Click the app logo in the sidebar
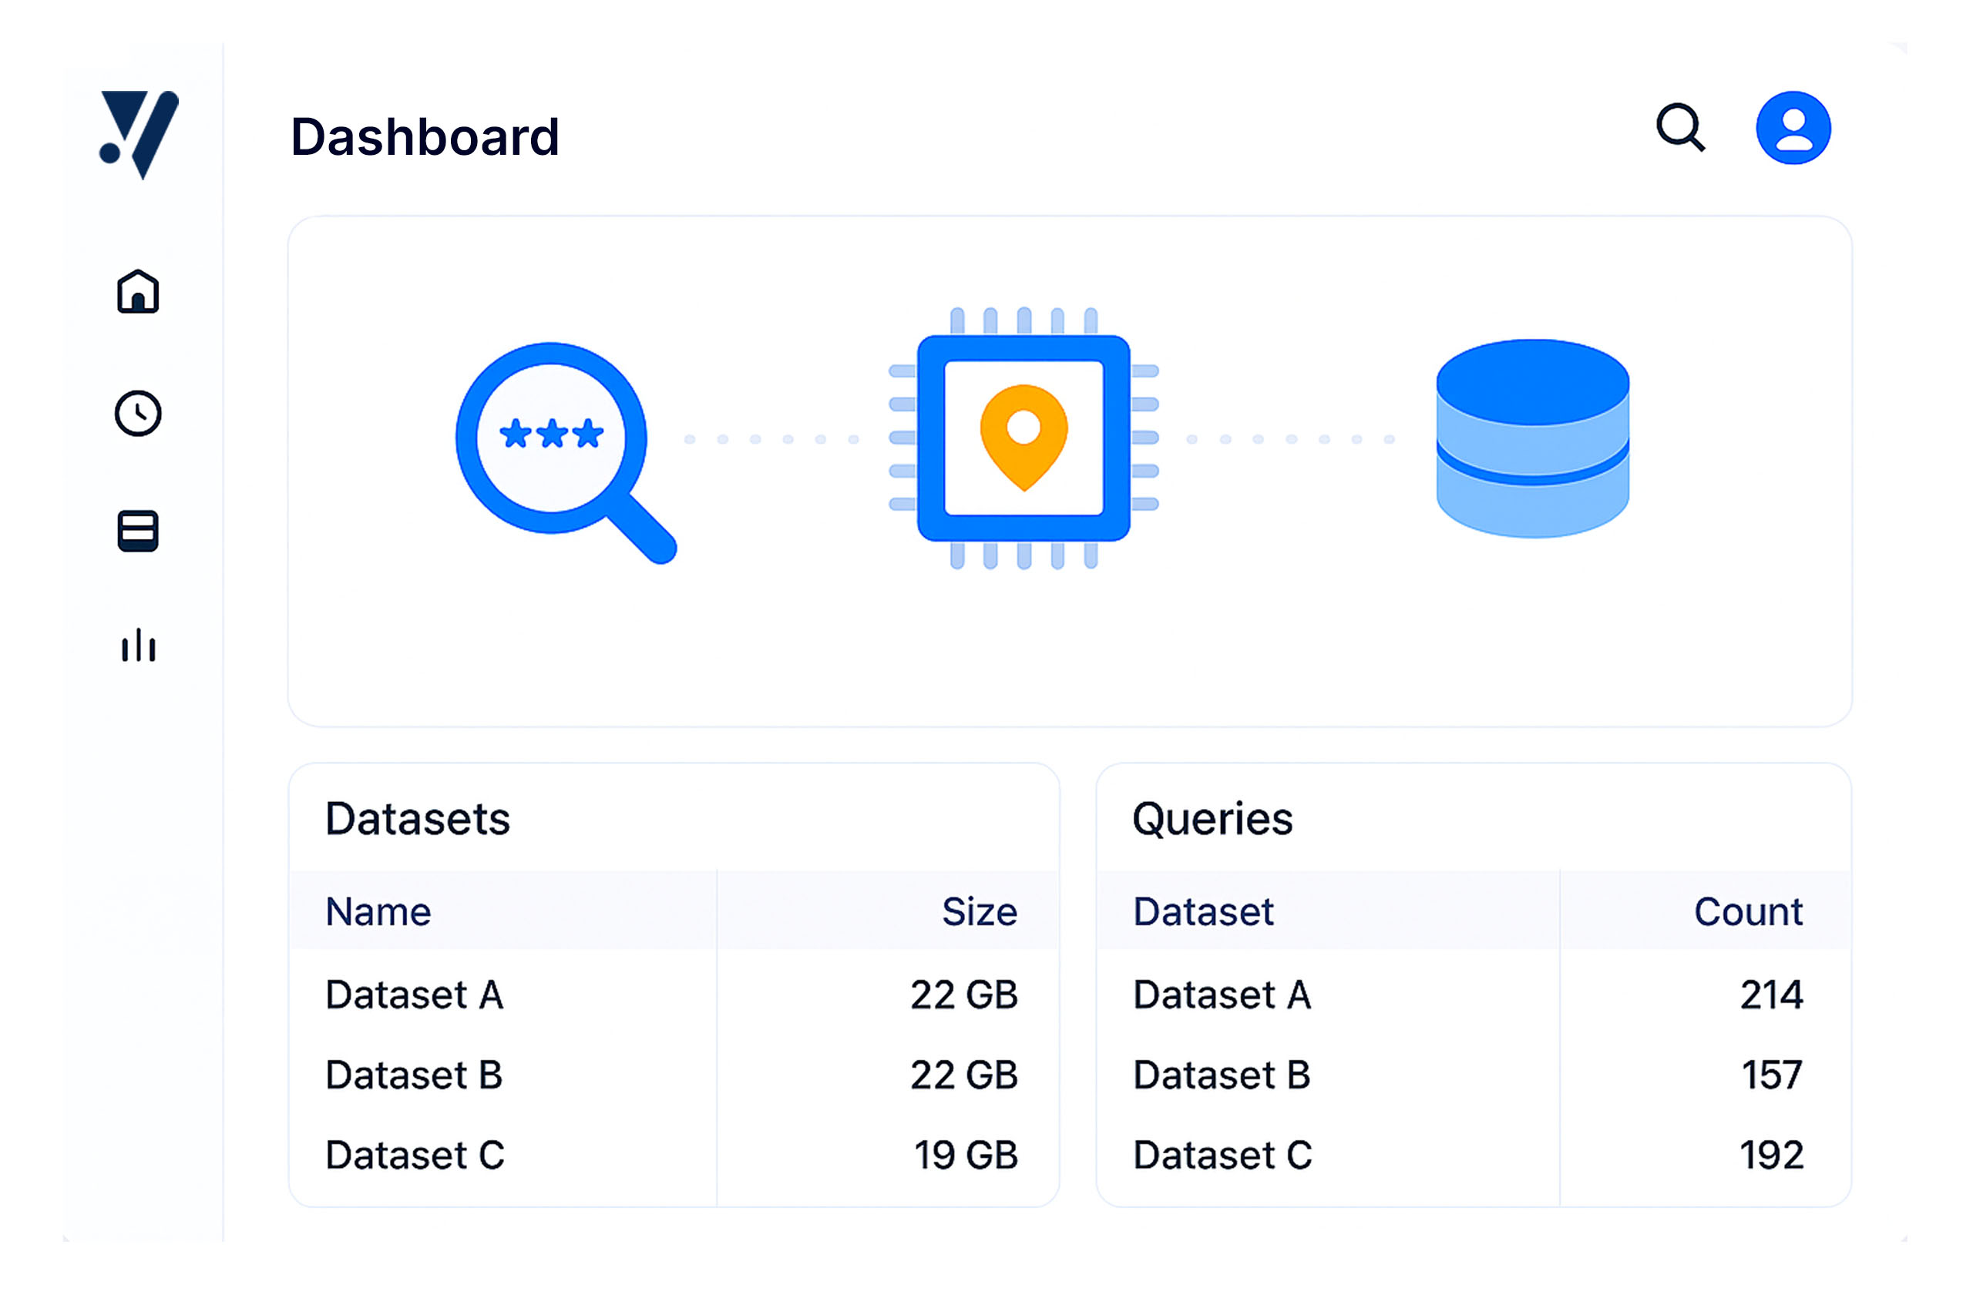Screen dimensions: 1973x1315 [139, 134]
